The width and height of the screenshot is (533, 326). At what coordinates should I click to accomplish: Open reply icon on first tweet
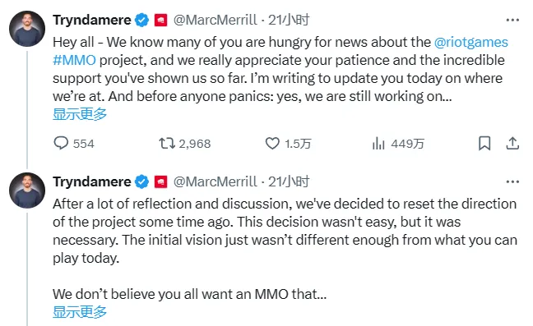(x=61, y=143)
